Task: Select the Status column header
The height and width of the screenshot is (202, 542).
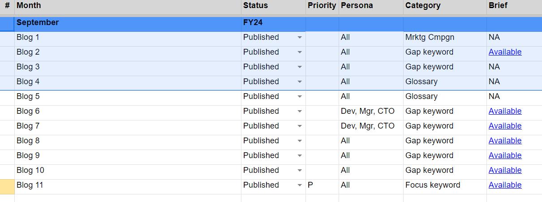Action: tap(273, 7)
